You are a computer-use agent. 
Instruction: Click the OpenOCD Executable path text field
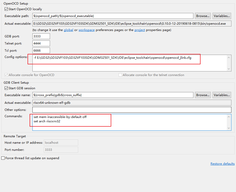pyautogui.click(x=113, y=16)
